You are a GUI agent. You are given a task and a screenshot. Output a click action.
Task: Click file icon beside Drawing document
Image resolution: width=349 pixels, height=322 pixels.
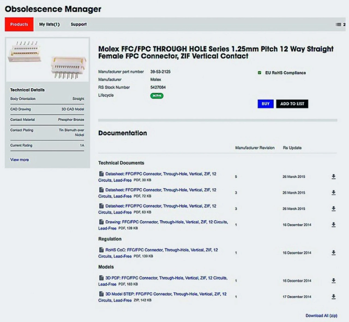click(101, 222)
